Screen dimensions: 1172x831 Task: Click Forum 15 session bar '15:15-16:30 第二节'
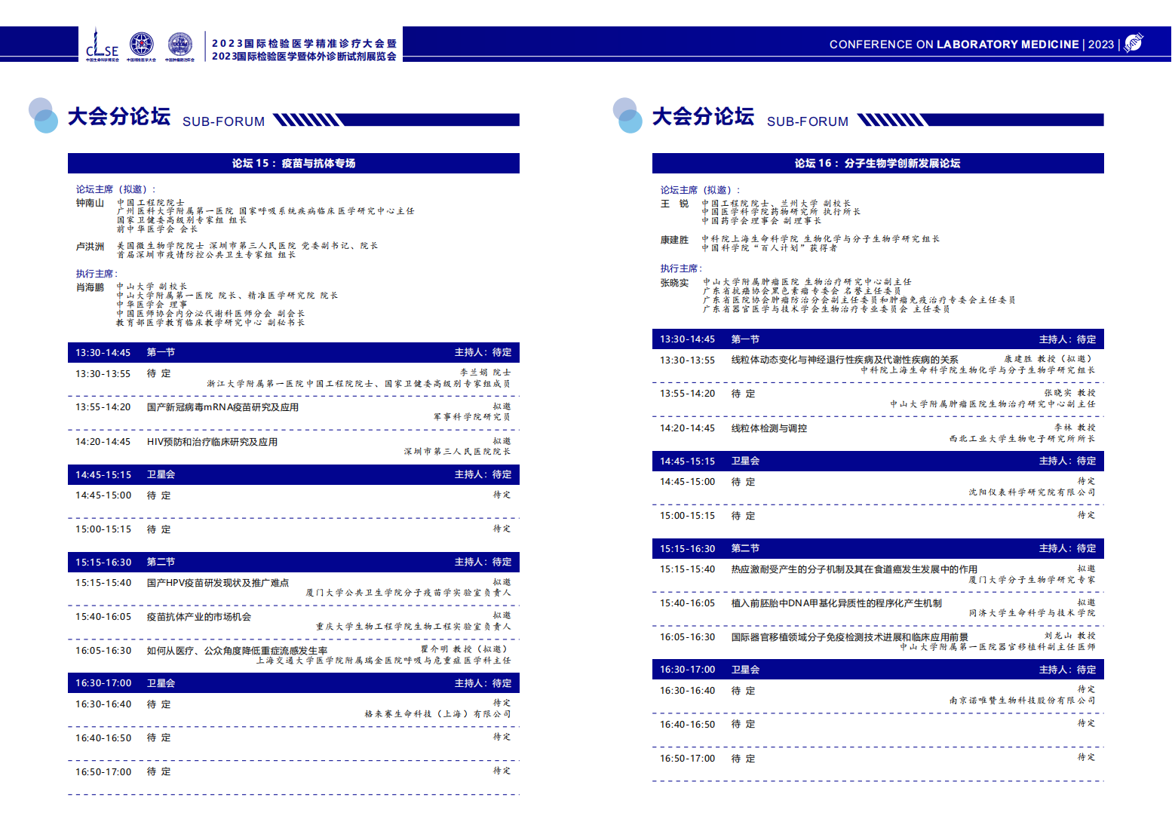click(293, 562)
